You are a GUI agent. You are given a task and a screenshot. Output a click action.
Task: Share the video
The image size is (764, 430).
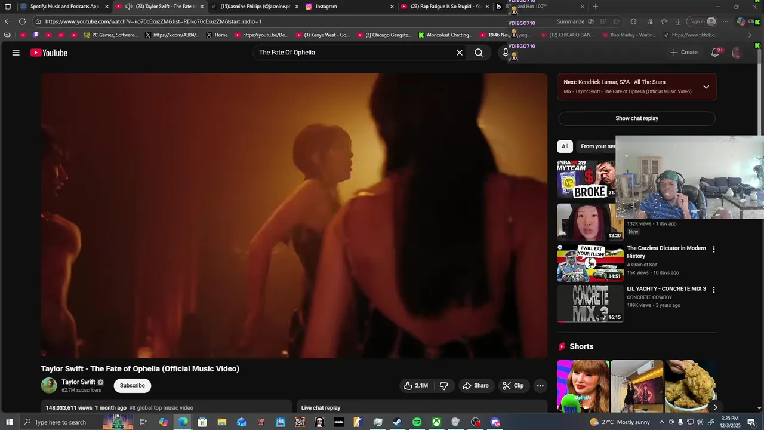pyautogui.click(x=476, y=386)
